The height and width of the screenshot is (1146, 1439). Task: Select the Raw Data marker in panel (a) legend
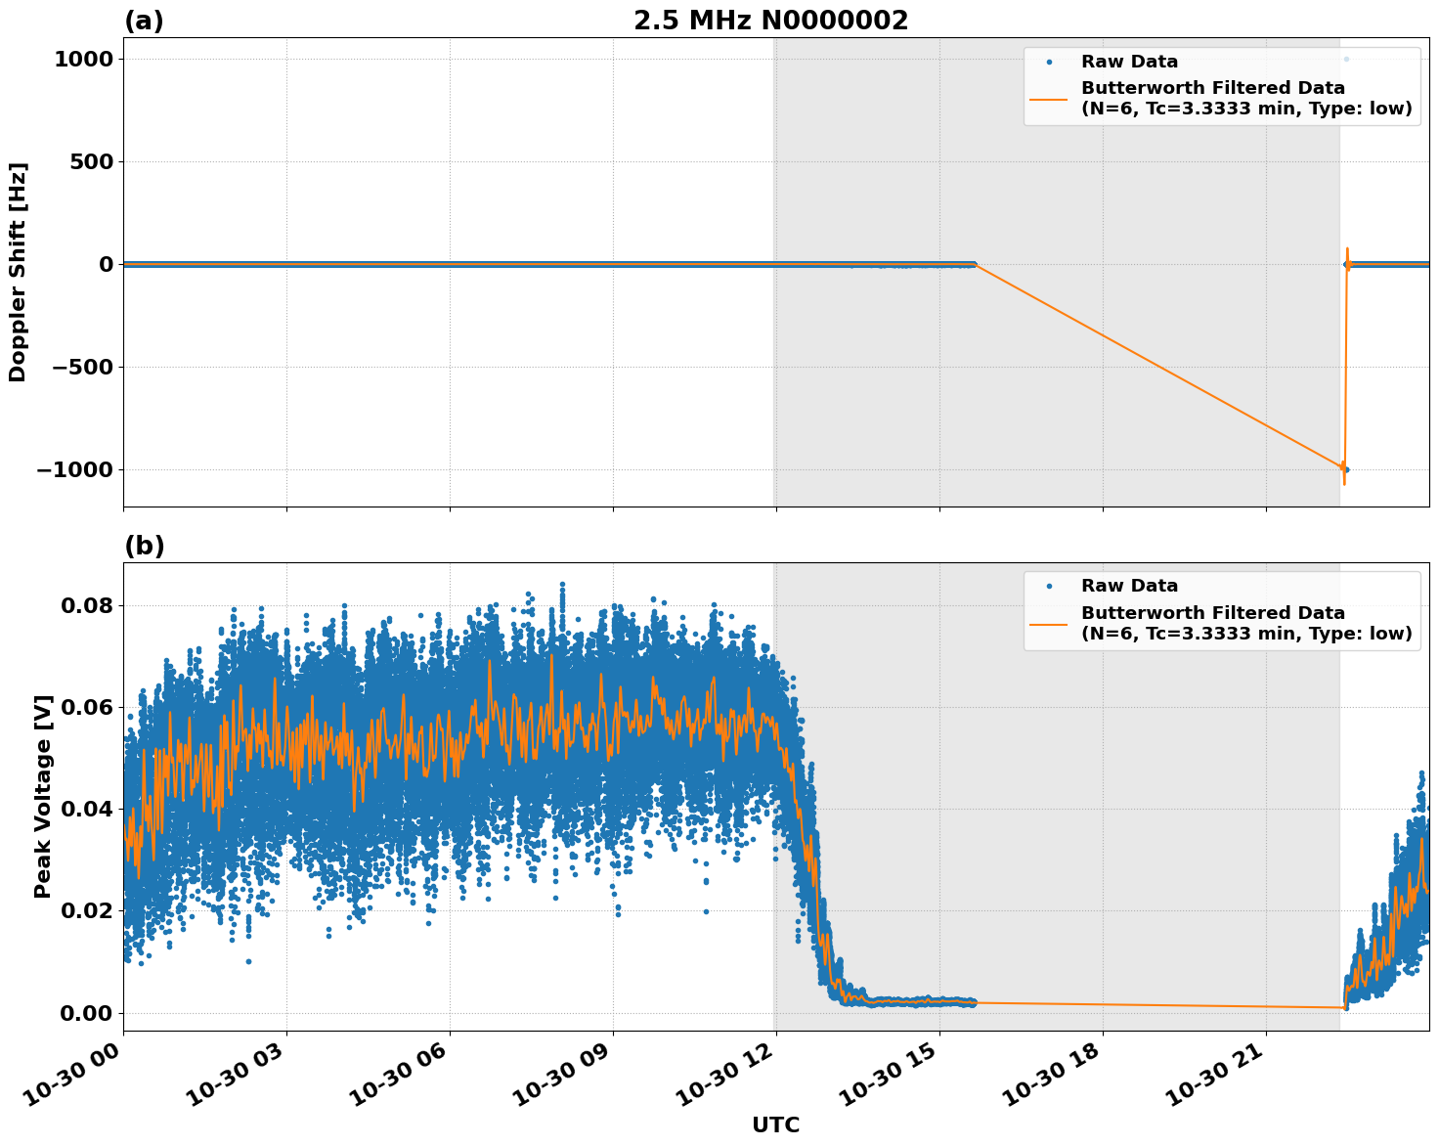tap(1051, 61)
